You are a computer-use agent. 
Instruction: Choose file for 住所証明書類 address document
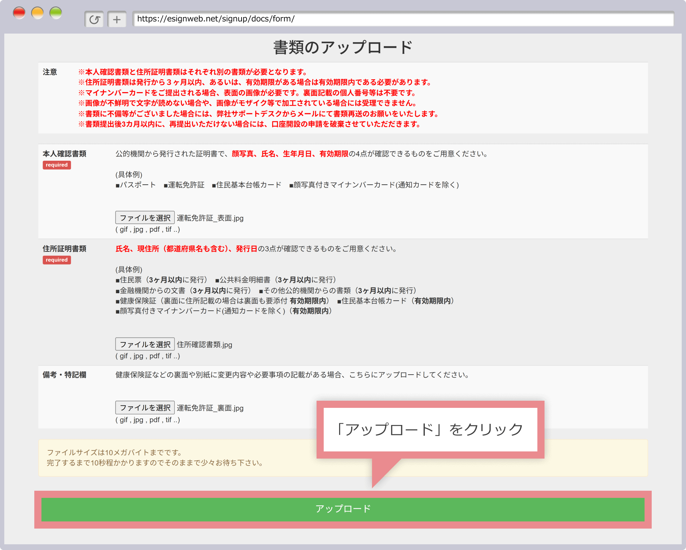click(x=145, y=344)
